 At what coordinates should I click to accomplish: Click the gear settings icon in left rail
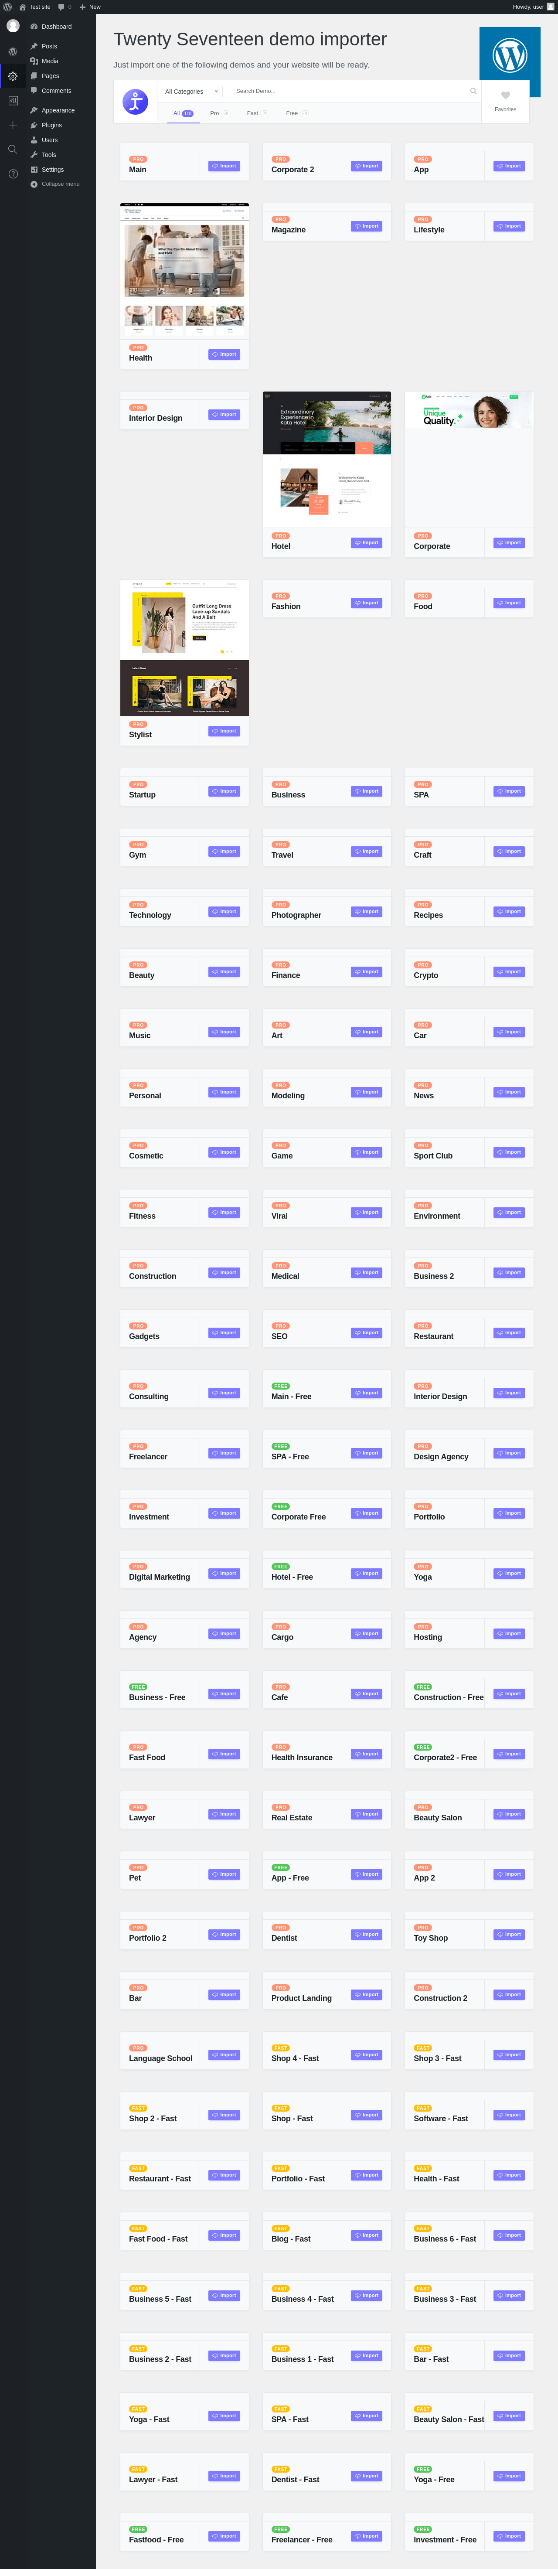[13, 76]
